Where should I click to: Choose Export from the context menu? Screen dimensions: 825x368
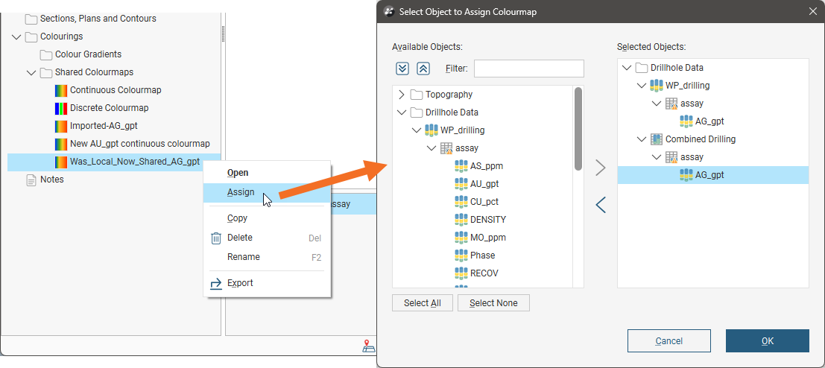pyautogui.click(x=240, y=283)
